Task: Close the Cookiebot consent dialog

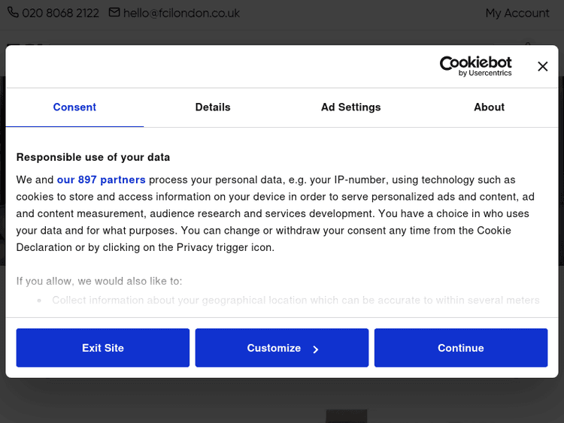Action: 542,67
